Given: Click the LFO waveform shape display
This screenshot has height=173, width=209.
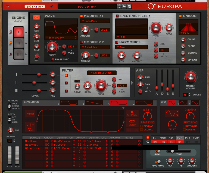Looking at the screenshot, I should (170, 113).
